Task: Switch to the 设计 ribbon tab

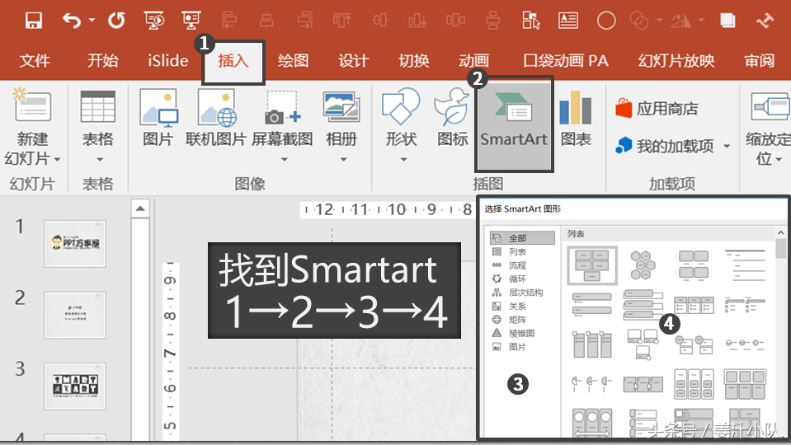Action: point(353,61)
